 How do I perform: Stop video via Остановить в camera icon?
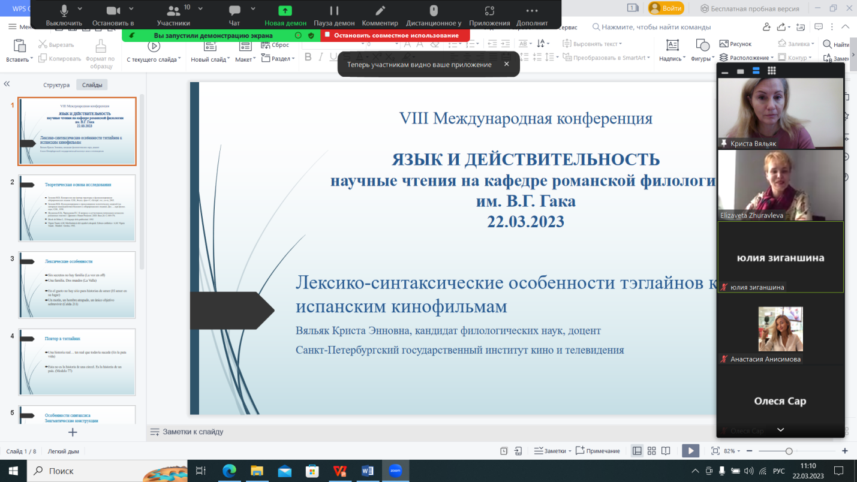pyautogui.click(x=113, y=15)
